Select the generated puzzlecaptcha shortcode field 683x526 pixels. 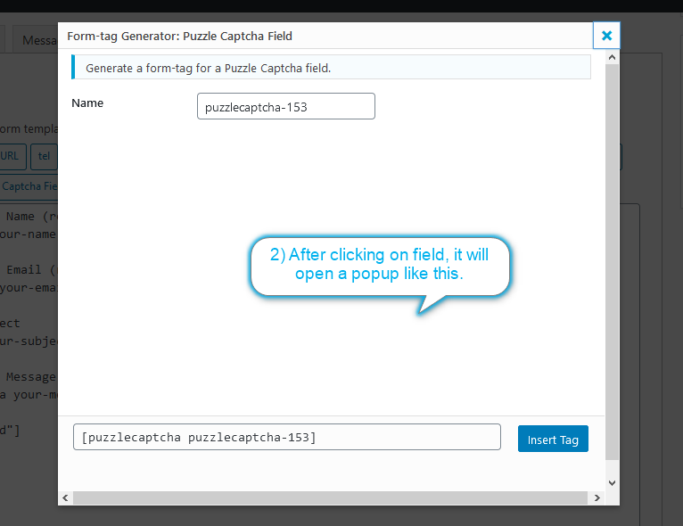pos(286,438)
